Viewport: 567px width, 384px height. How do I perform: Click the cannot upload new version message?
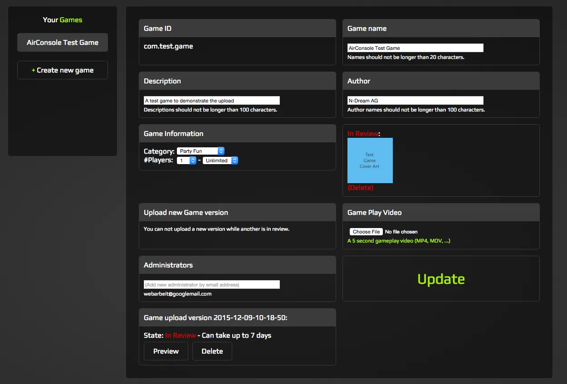(216, 229)
